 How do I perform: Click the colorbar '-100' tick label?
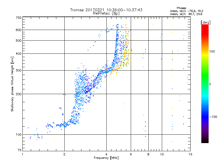click(213, 117)
